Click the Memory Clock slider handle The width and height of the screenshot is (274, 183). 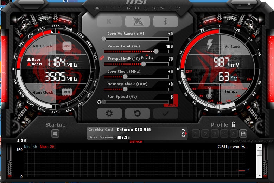[125, 89]
